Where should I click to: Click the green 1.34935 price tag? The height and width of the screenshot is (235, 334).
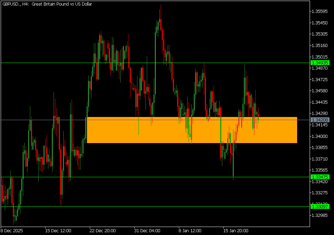320,63
